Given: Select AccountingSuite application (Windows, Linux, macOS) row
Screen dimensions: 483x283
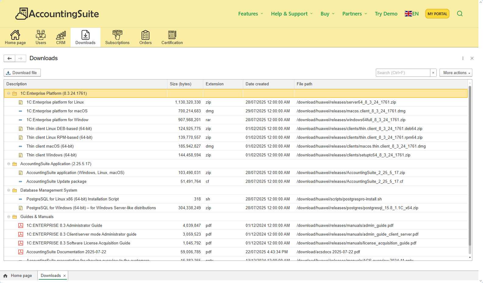Looking at the screenshot, I should 236,173.
